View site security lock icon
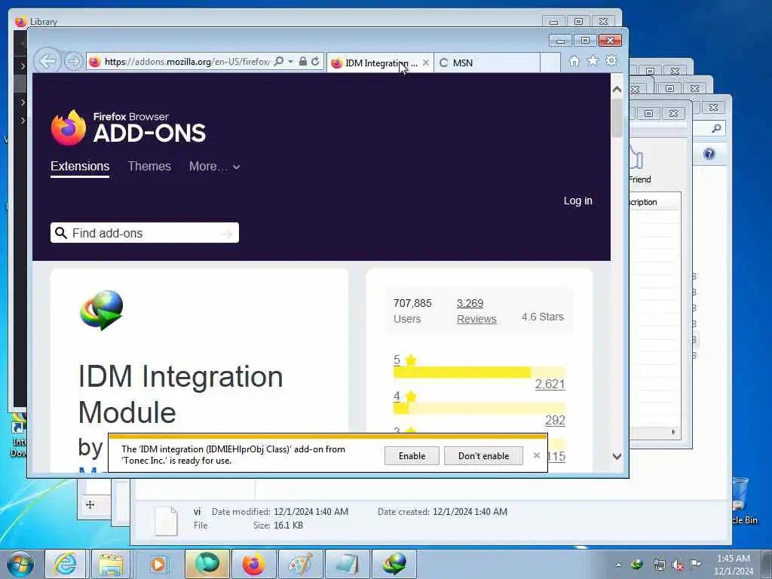 (x=303, y=62)
